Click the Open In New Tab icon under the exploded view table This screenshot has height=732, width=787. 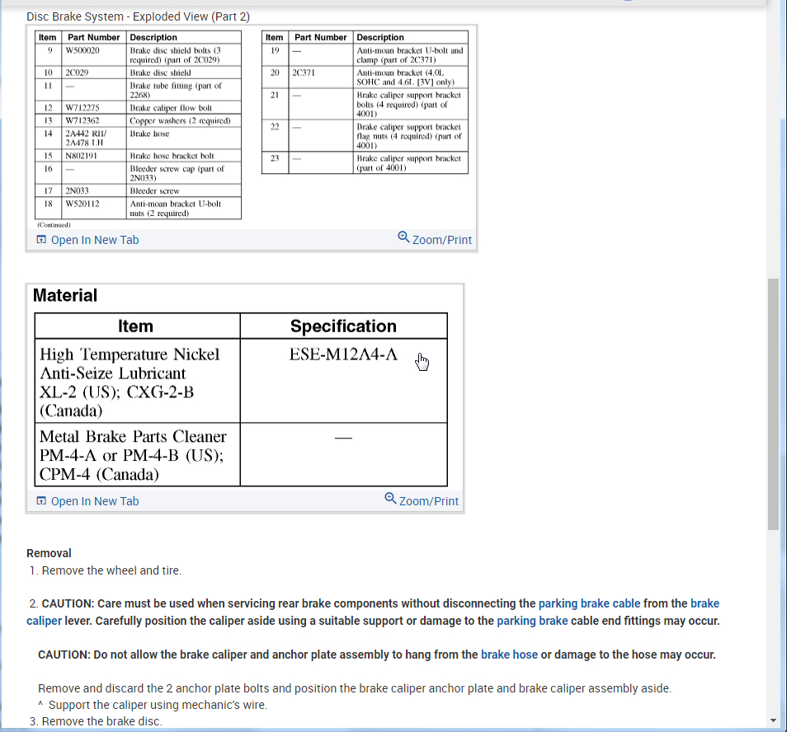(41, 240)
